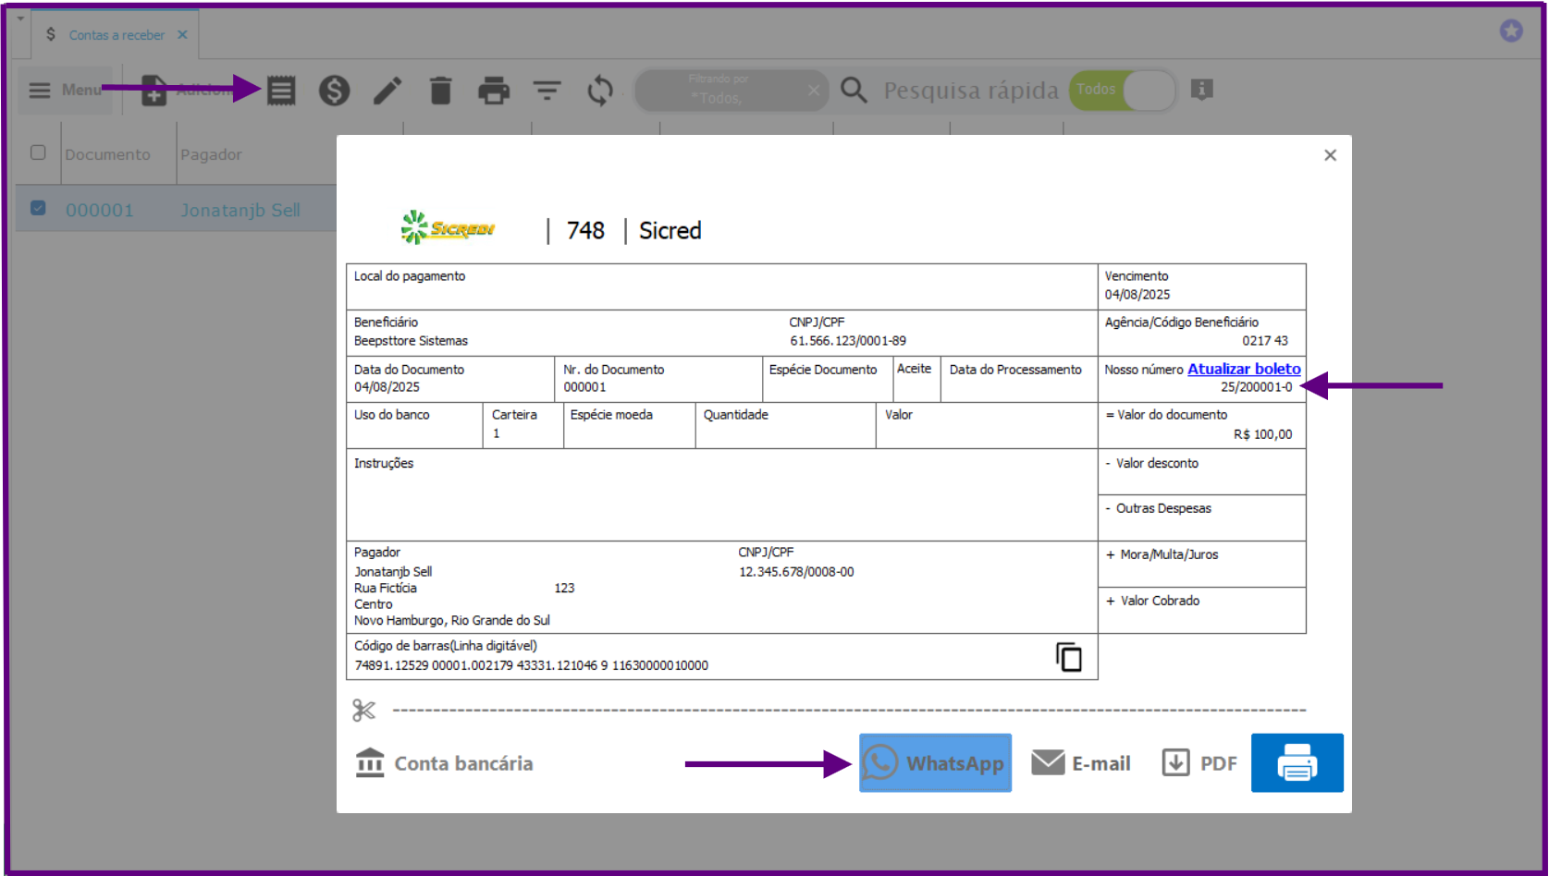The width and height of the screenshot is (1549, 876).
Task: Download the boleto as PDF
Action: 1199,763
